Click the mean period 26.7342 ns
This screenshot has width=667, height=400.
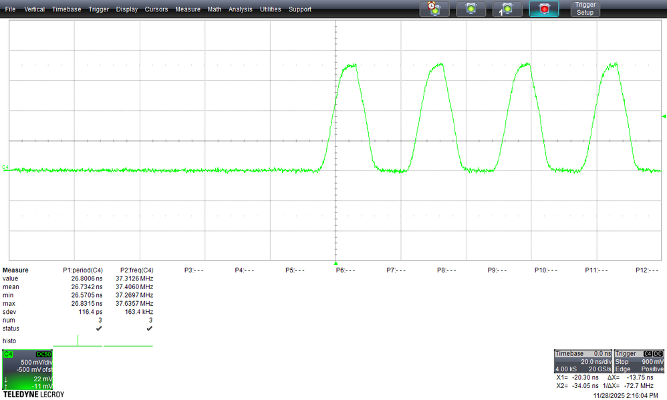pyautogui.click(x=87, y=287)
